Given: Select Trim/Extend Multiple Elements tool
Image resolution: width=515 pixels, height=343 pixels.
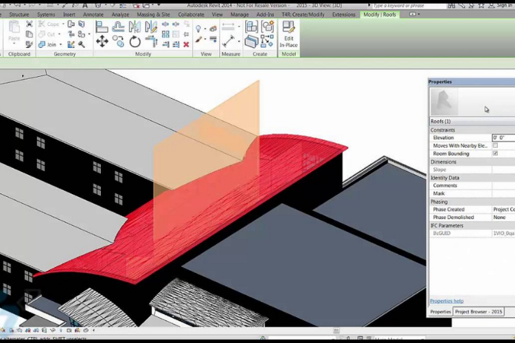Looking at the screenshot, I should coord(176,45).
